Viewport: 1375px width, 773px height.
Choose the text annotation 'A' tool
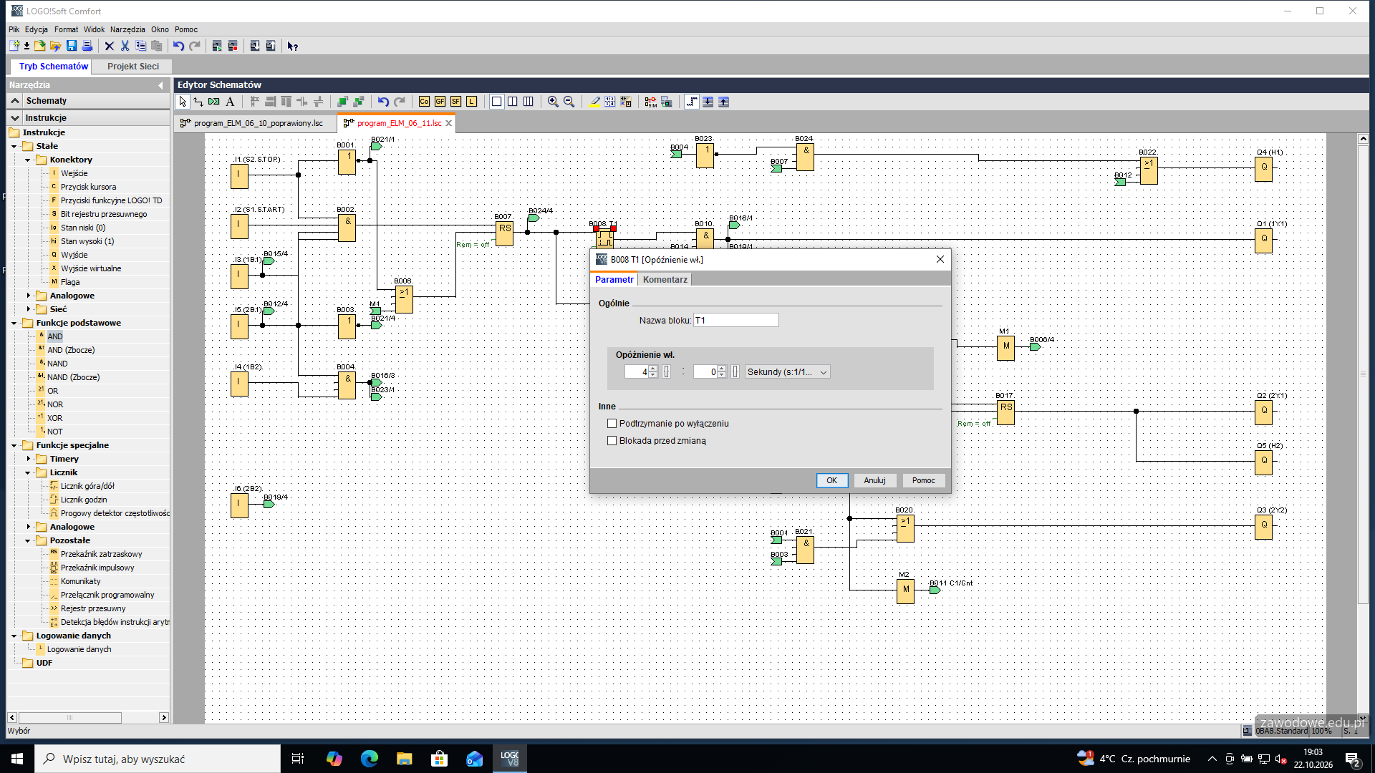230,102
